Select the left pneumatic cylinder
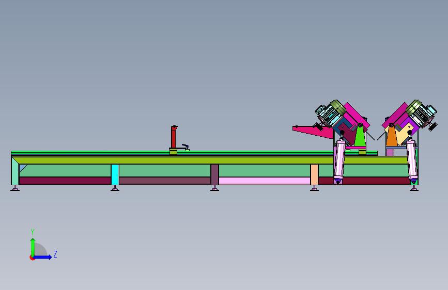The width and height of the screenshot is (448, 290). tap(339, 161)
